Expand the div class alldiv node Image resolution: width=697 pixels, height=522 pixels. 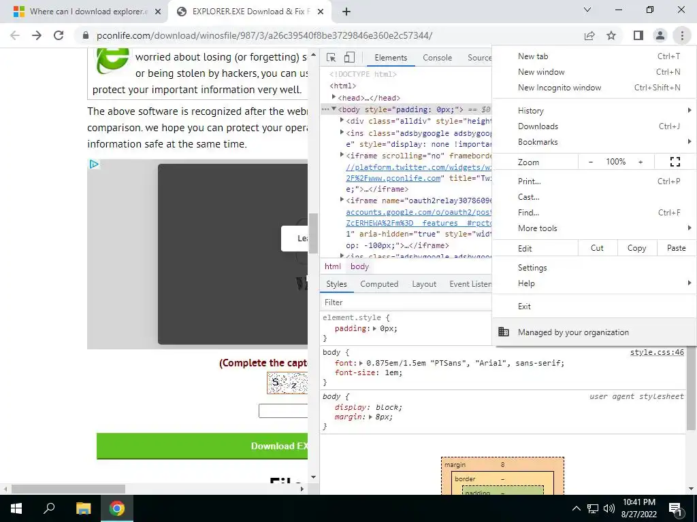[x=342, y=120]
